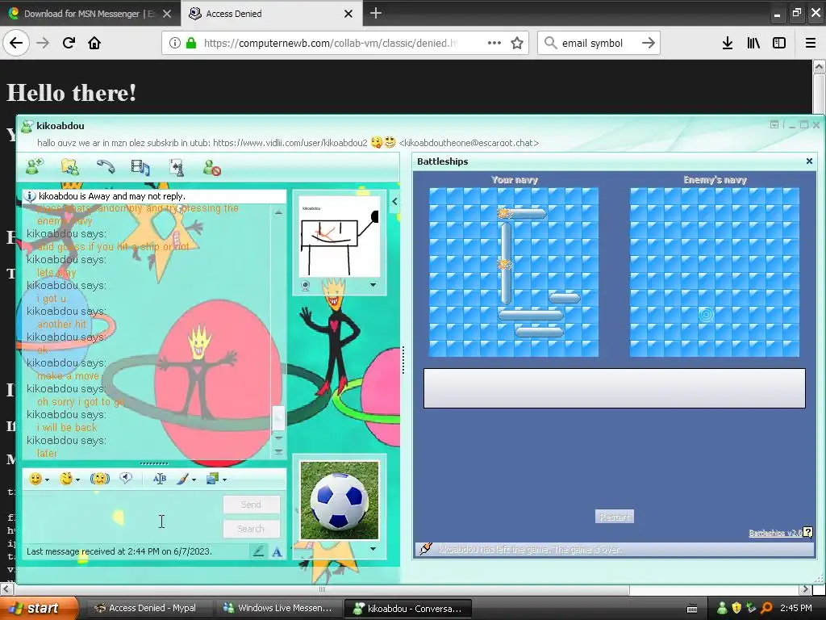Send a nudge with the shaking face icon

99,479
